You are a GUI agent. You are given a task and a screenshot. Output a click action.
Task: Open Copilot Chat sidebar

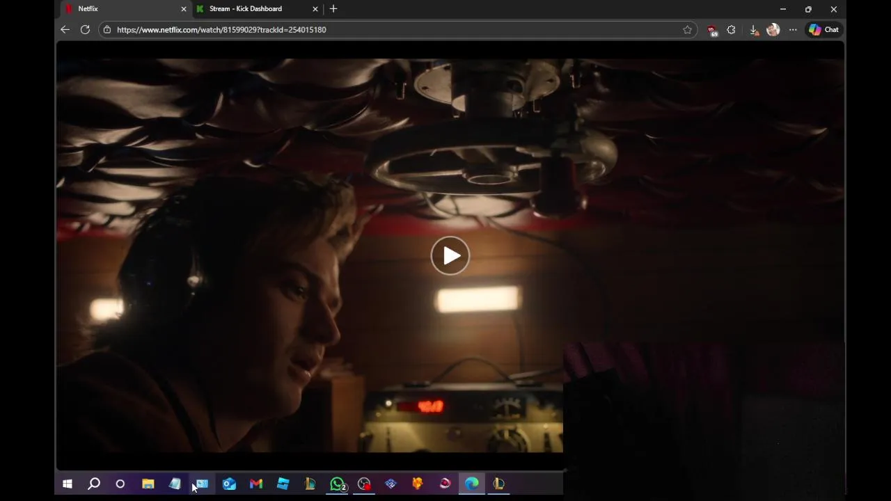click(823, 30)
